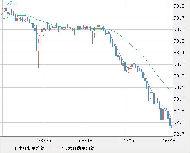Click the 93.4 price axis label
The height and width of the screenshot is (153, 190).
(x=179, y=53)
